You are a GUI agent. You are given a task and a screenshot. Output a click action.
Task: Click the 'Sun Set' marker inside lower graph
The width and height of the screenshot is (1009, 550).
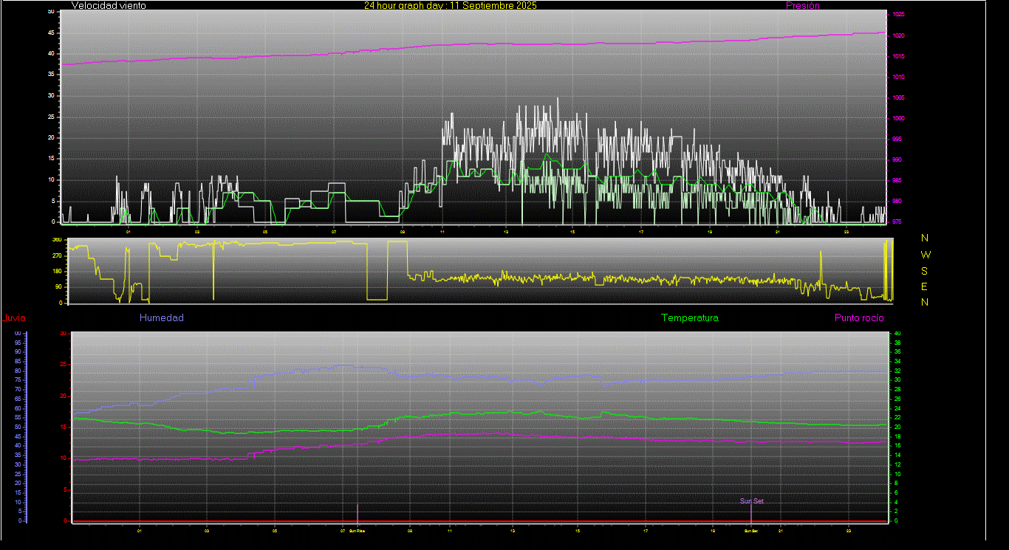(751, 501)
